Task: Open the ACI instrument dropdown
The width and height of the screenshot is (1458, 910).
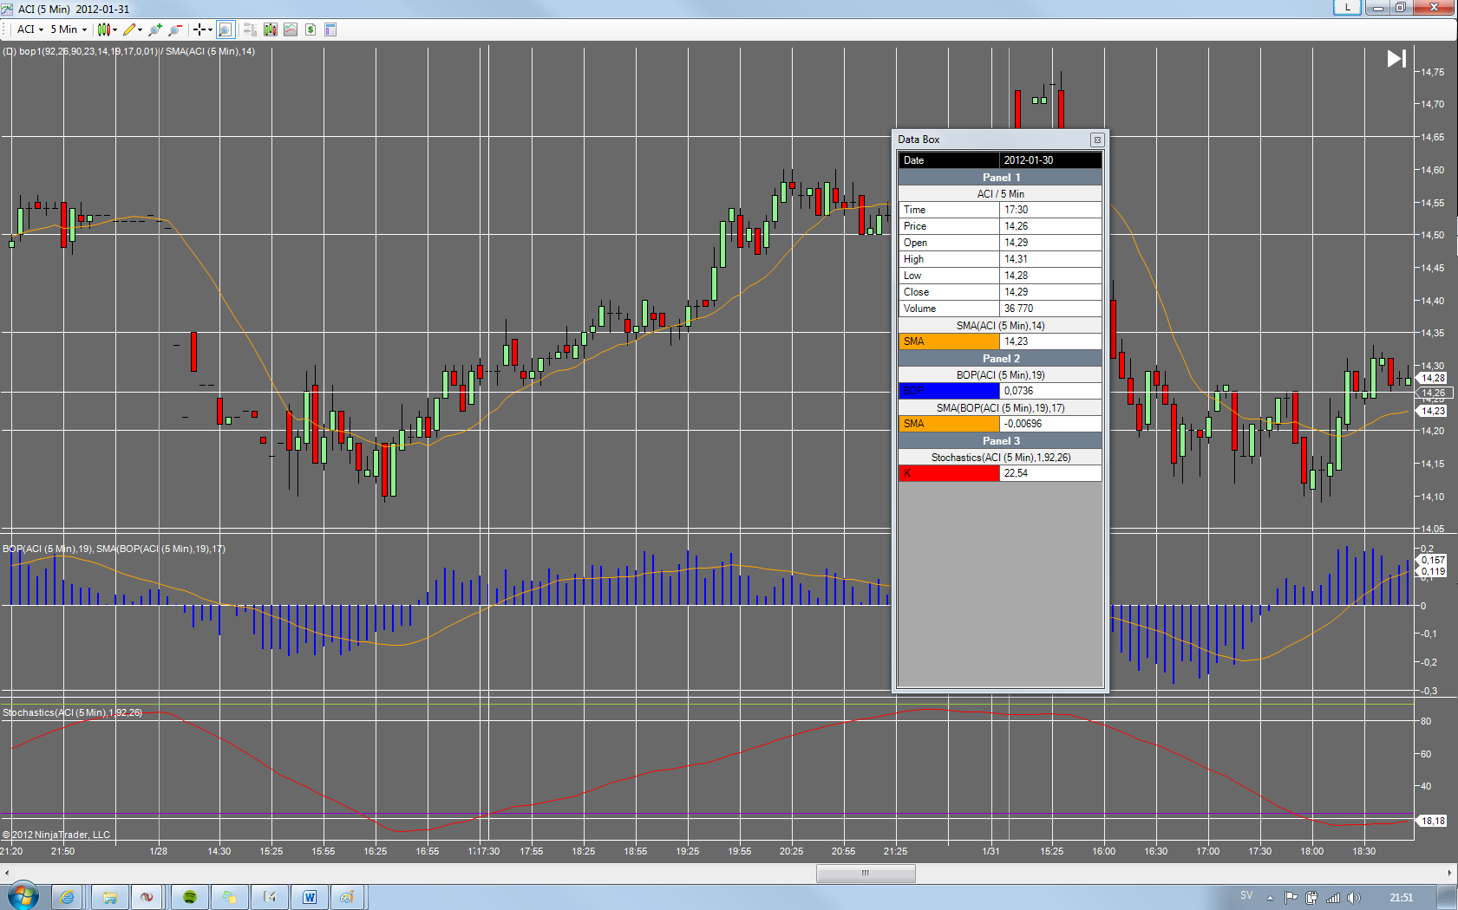Action: [x=30, y=29]
